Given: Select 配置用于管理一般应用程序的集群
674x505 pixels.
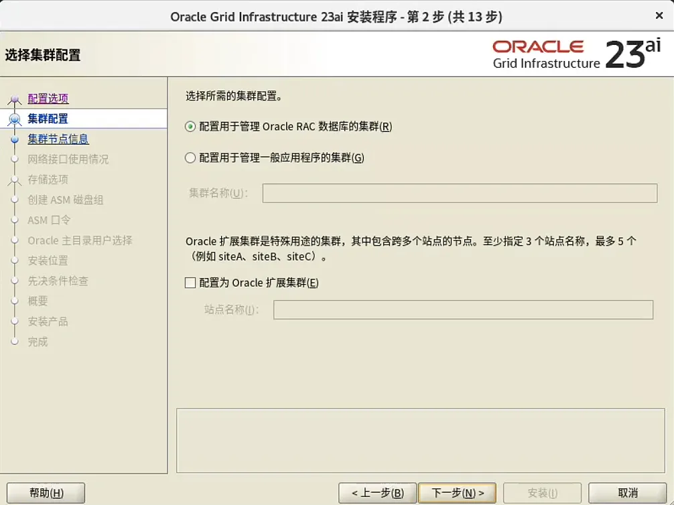Looking at the screenshot, I should pyautogui.click(x=190, y=157).
